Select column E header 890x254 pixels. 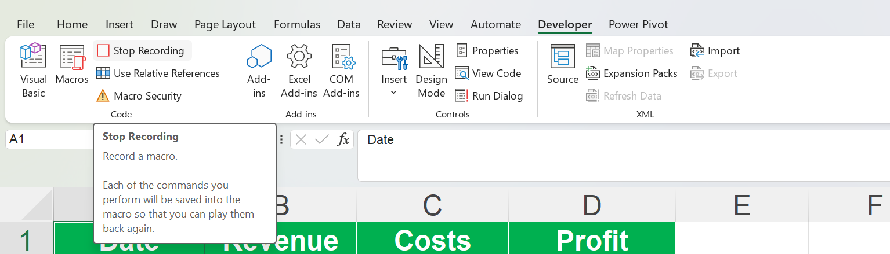pyautogui.click(x=742, y=205)
